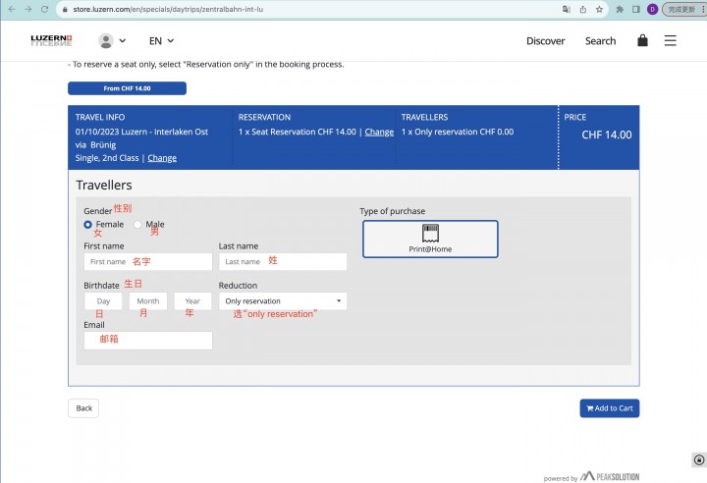Click the Travellers heading
Viewport: 707px width, 483px height.
(x=104, y=185)
